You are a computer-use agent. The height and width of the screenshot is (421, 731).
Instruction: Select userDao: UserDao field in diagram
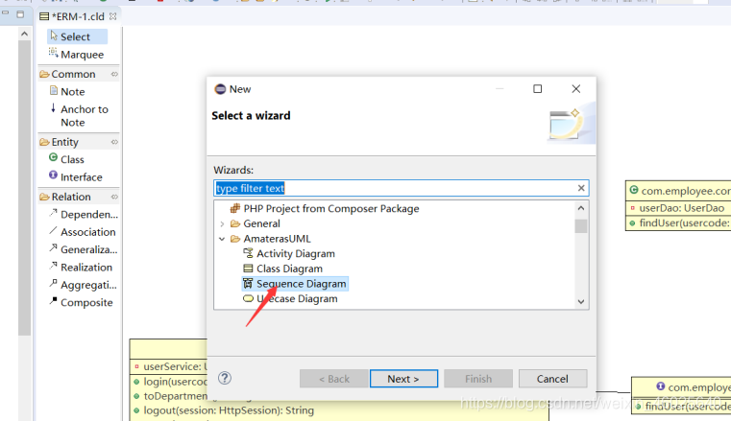678,208
